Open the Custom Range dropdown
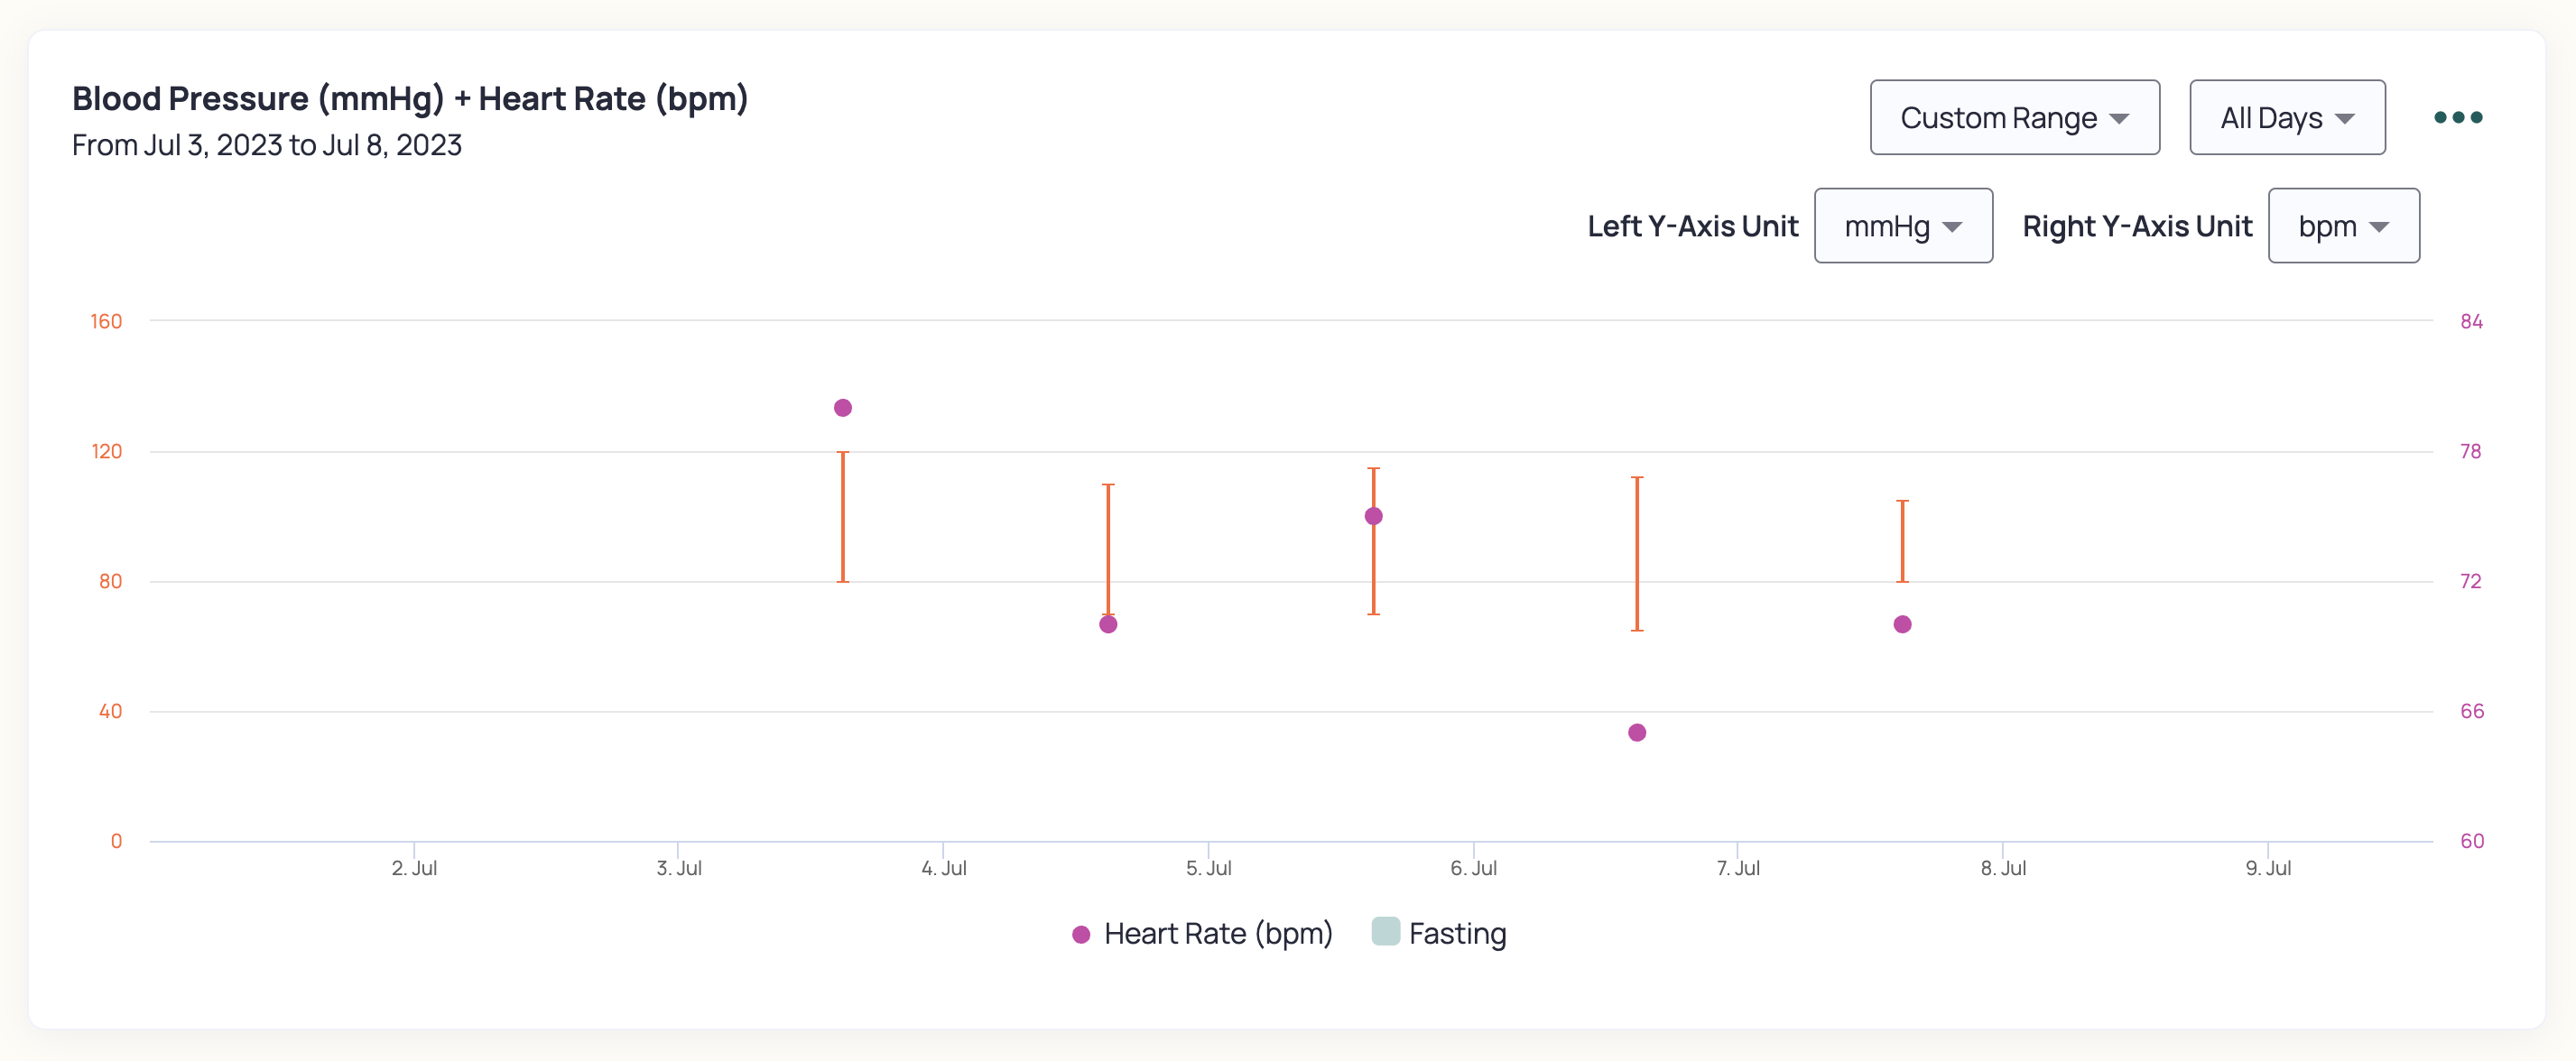 click(x=2014, y=118)
